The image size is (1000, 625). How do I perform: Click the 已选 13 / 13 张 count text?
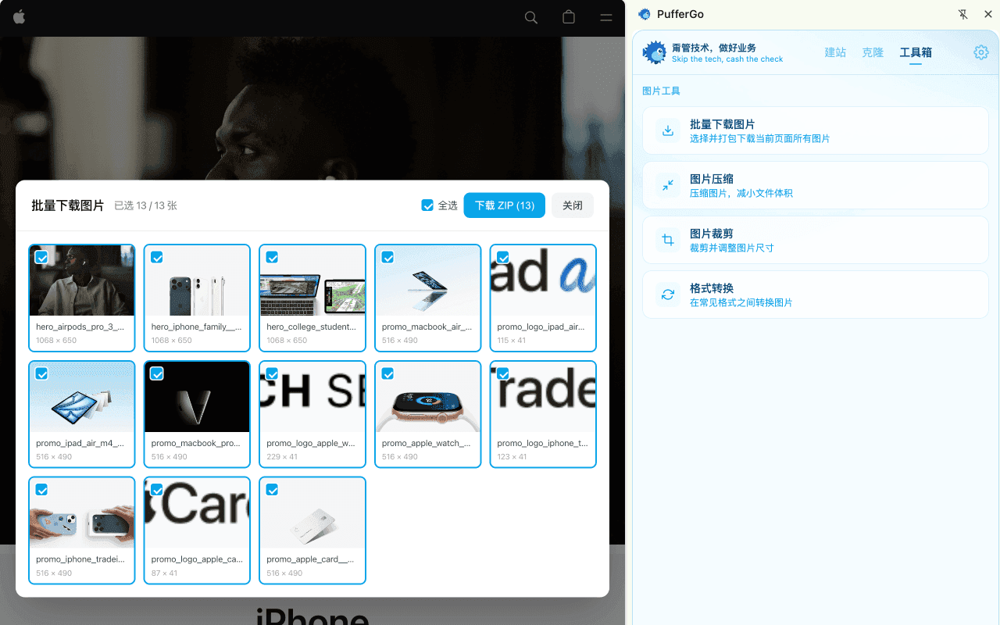coord(145,205)
